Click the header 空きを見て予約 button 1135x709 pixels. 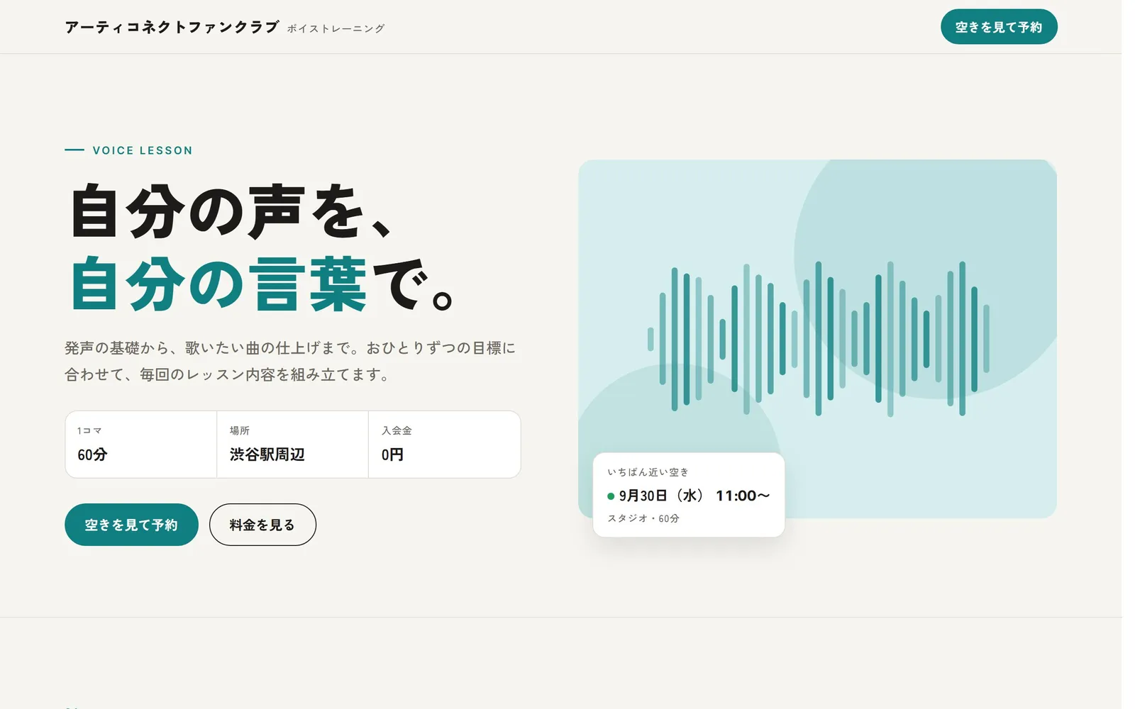[x=999, y=27]
